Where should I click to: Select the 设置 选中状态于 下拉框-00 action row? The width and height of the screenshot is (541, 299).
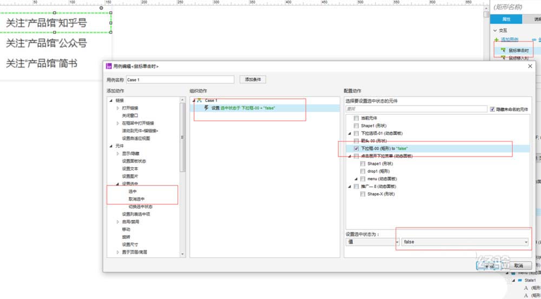click(265, 108)
